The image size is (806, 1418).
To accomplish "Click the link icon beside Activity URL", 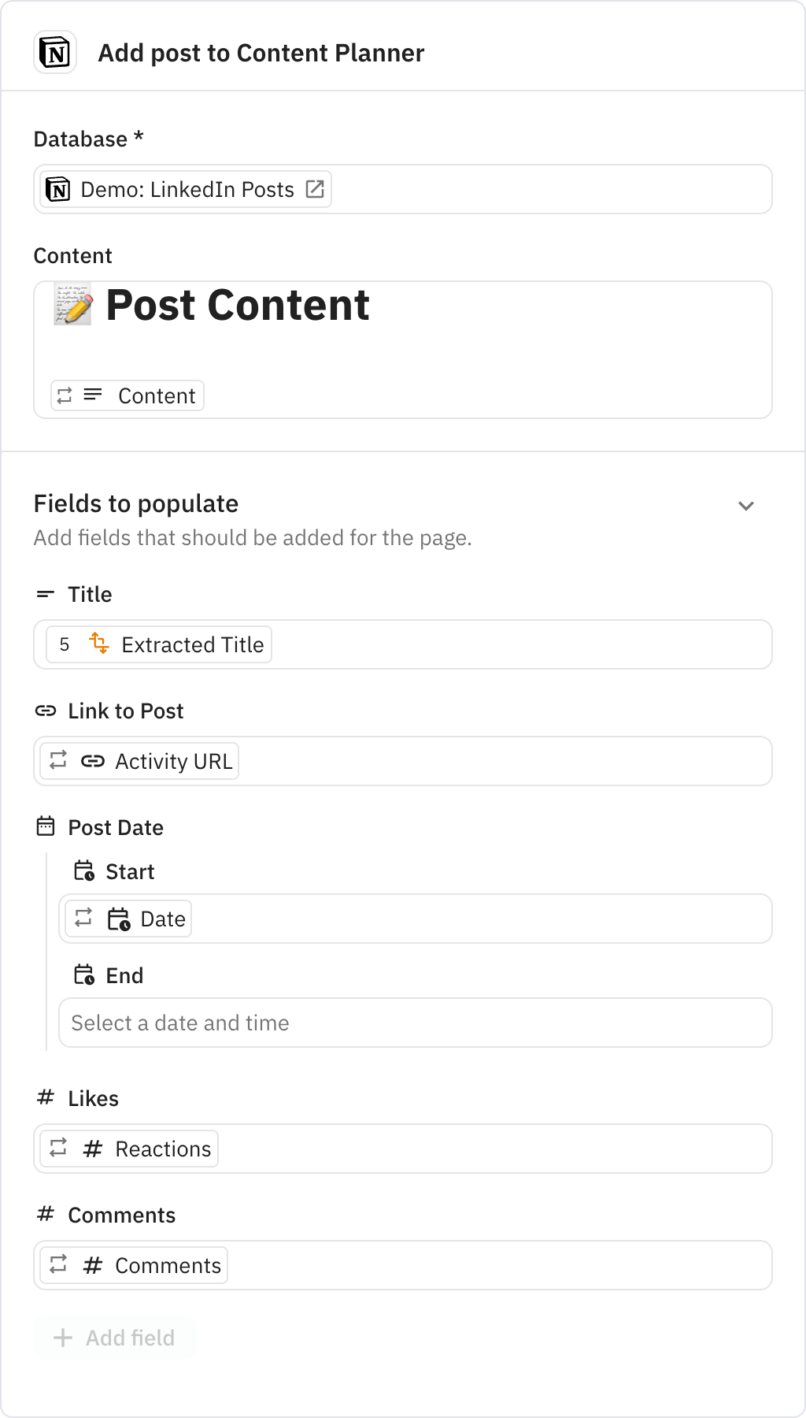I will 92,761.
